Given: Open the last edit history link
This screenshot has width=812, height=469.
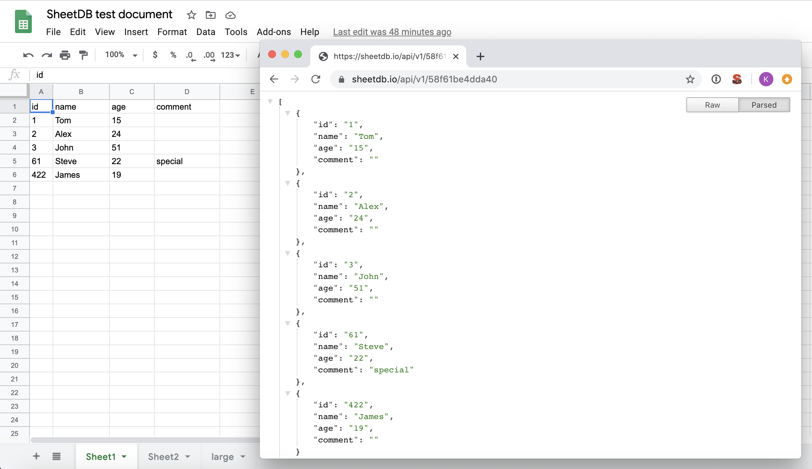Looking at the screenshot, I should tap(392, 32).
